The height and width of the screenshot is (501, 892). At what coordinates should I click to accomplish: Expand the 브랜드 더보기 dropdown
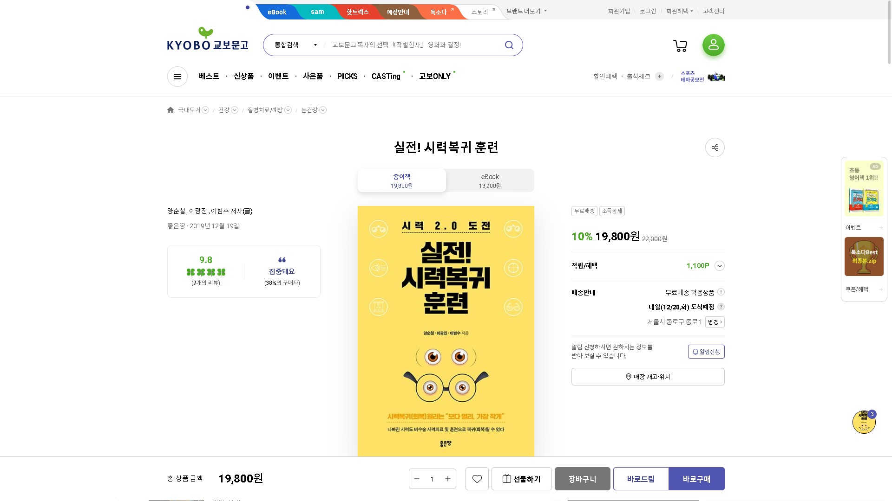526,11
